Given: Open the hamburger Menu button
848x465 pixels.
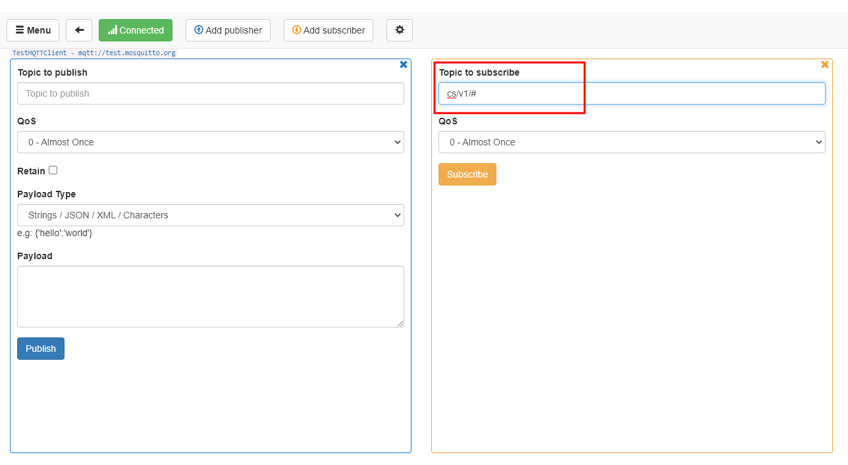Looking at the screenshot, I should click(33, 30).
